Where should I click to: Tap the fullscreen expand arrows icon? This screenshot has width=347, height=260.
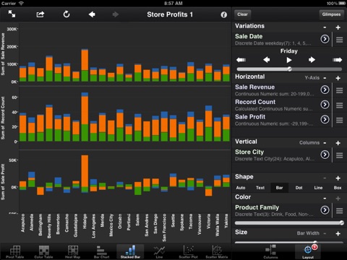click(x=12, y=14)
